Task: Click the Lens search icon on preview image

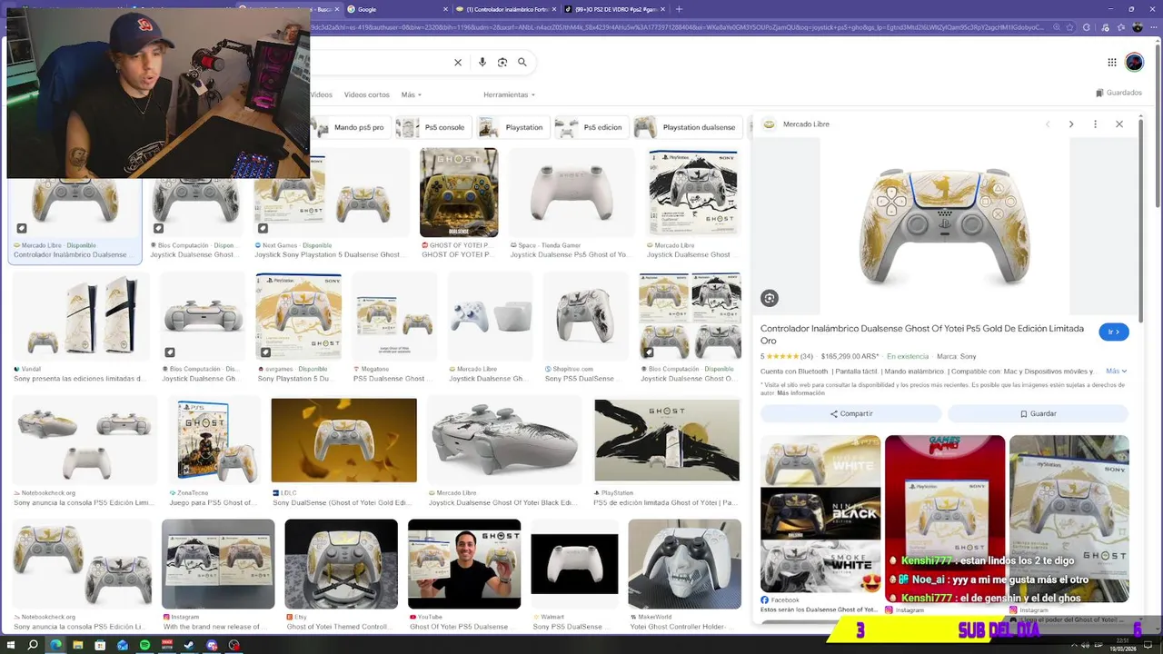Action: point(770,298)
